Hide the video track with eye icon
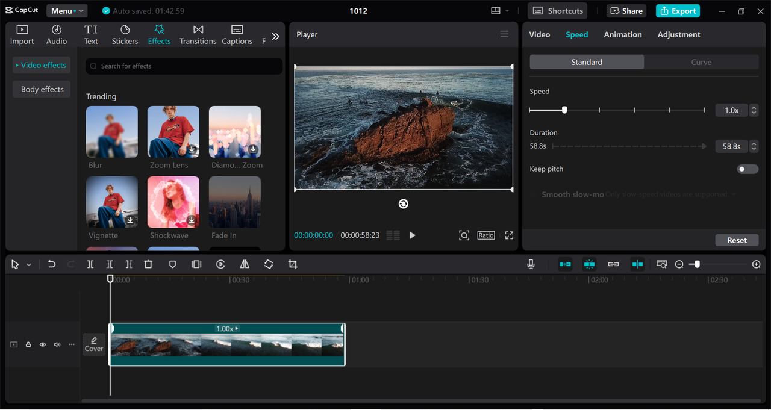The width and height of the screenshot is (771, 410). click(43, 344)
